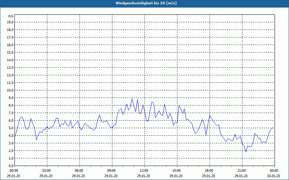Click the 29.01.20 date under first 00:00
289x180 pixels.
(13, 176)
